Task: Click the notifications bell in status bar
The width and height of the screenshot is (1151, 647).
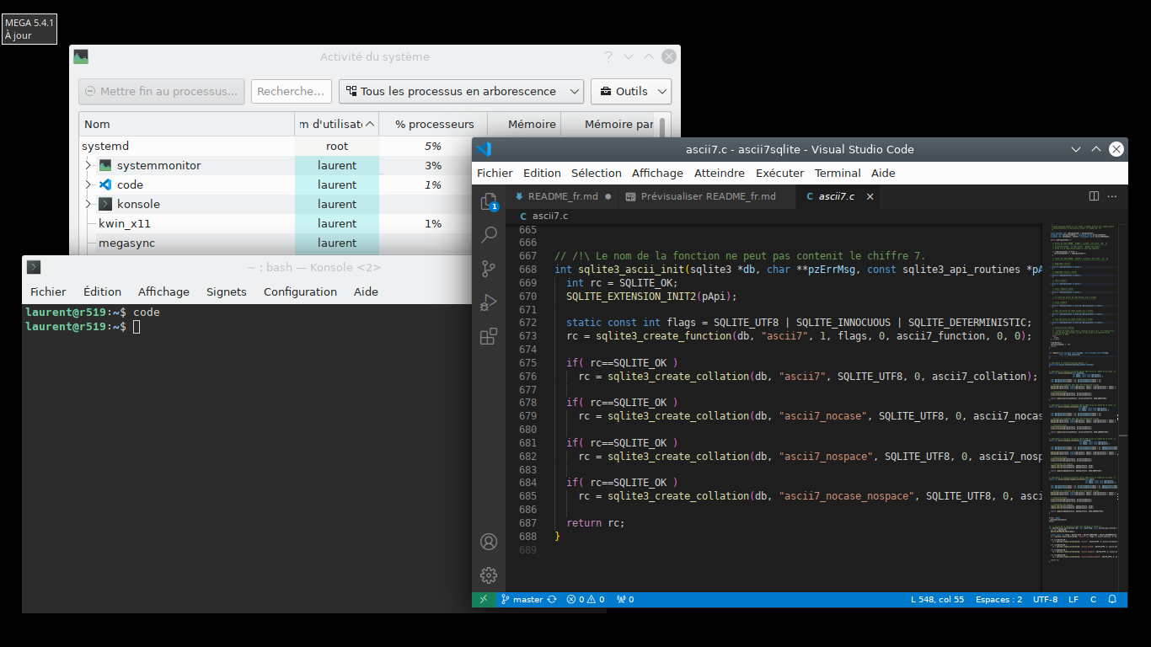Action: click(x=1112, y=600)
